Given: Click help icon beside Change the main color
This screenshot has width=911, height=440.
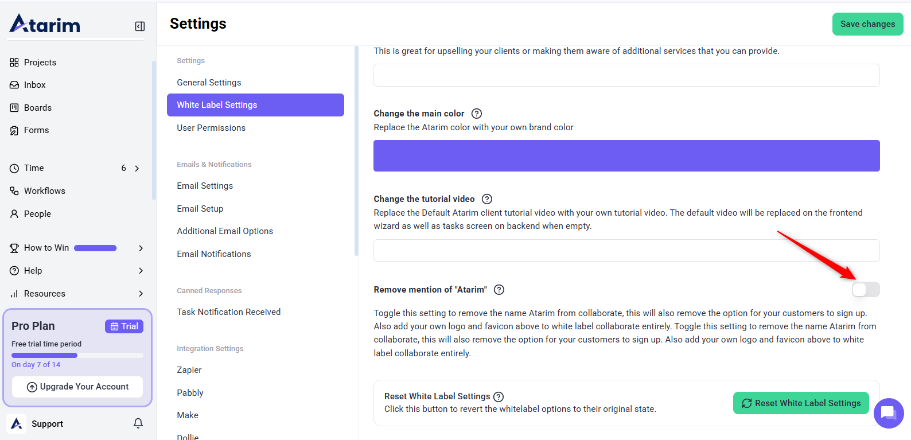Looking at the screenshot, I should tap(476, 114).
